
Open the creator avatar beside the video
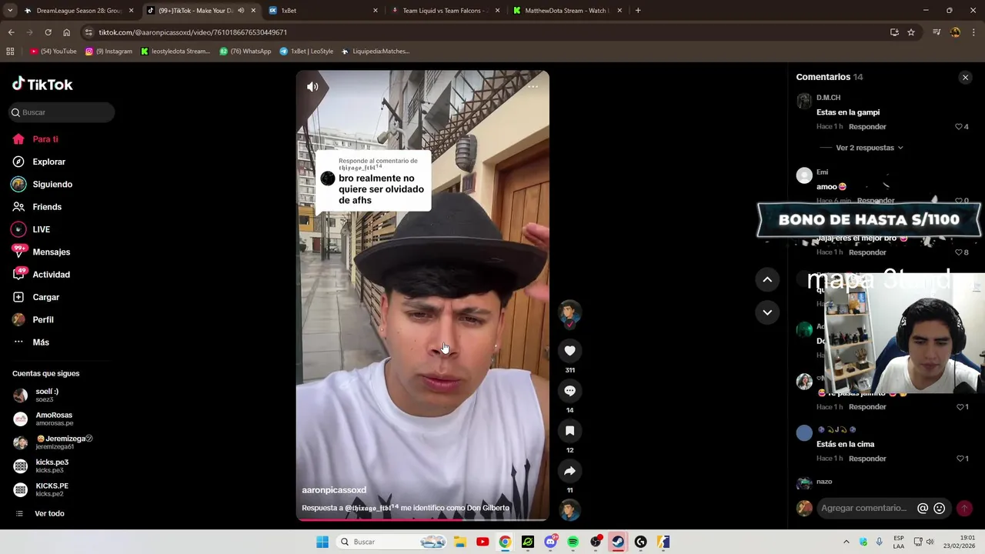coord(569,312)
